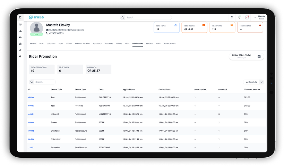Open help question mark icon
Screen dimensions: 284x166
tap(232, 17)
